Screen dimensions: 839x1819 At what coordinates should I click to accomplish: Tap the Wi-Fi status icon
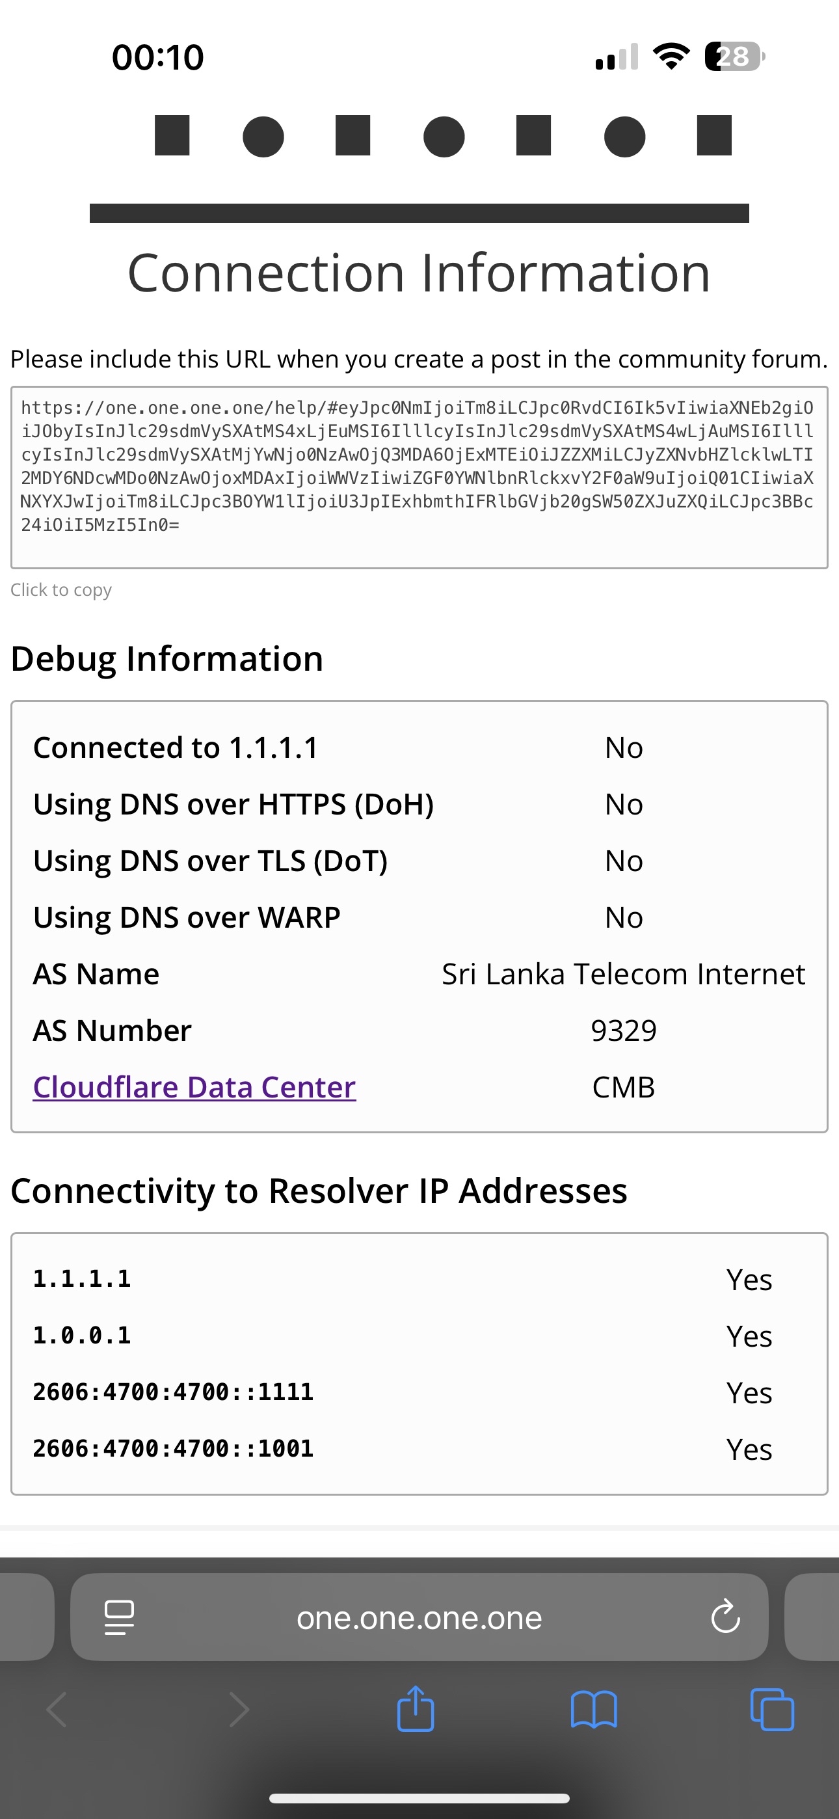[671, 57]
